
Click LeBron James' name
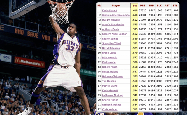click(110, 39)
